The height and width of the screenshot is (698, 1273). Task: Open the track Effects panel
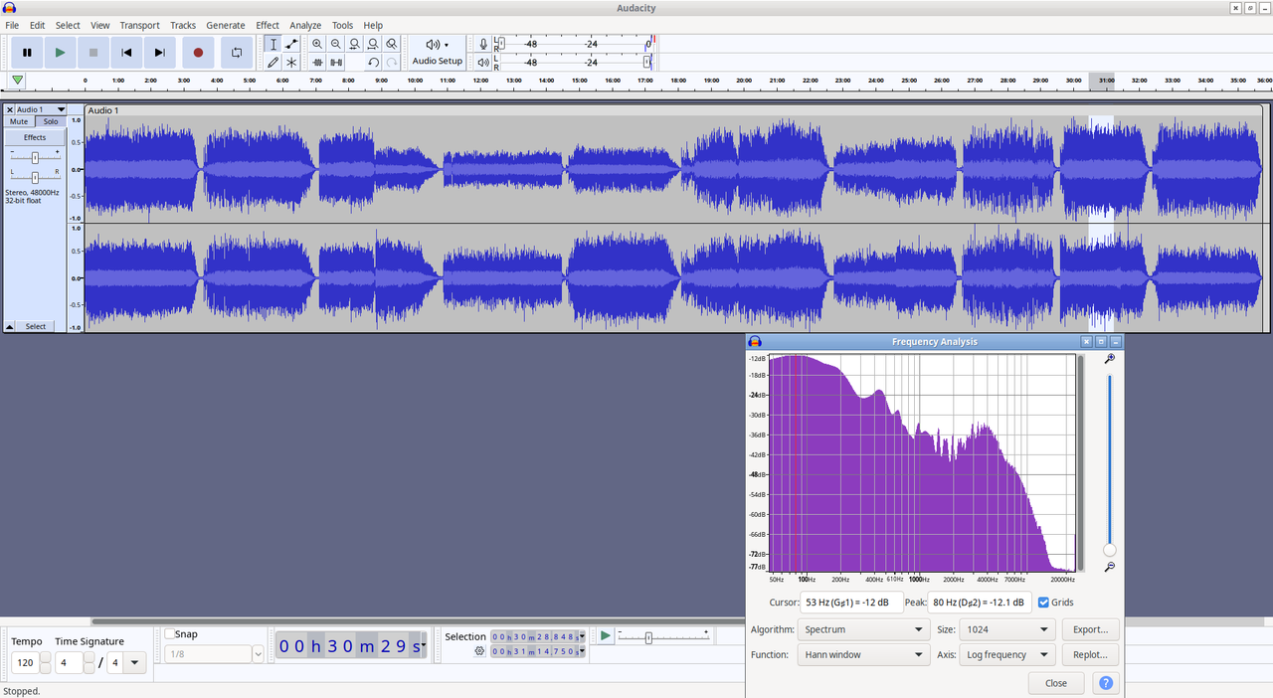point(35,137)
